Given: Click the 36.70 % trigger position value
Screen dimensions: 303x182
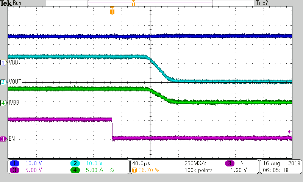Looking at the screenshot, I should [149, 170].
